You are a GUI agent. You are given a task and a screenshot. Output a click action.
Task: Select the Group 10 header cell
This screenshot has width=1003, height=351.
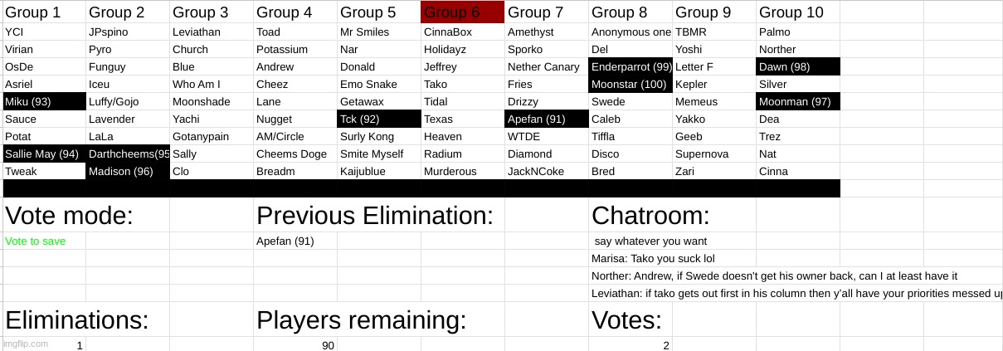(x=798, y=12)
